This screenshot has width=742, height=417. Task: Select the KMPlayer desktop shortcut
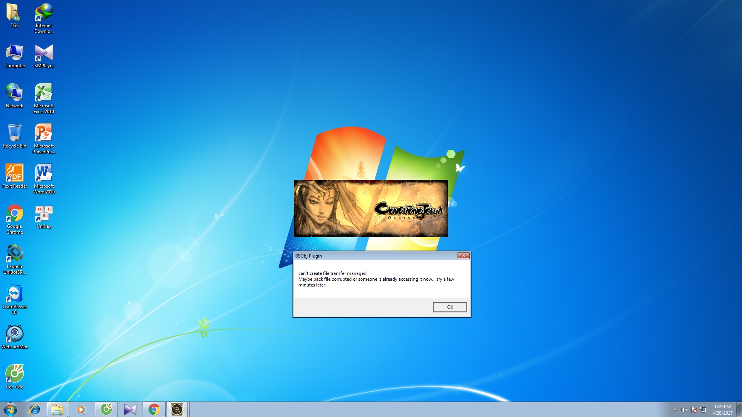coord(44,56)
